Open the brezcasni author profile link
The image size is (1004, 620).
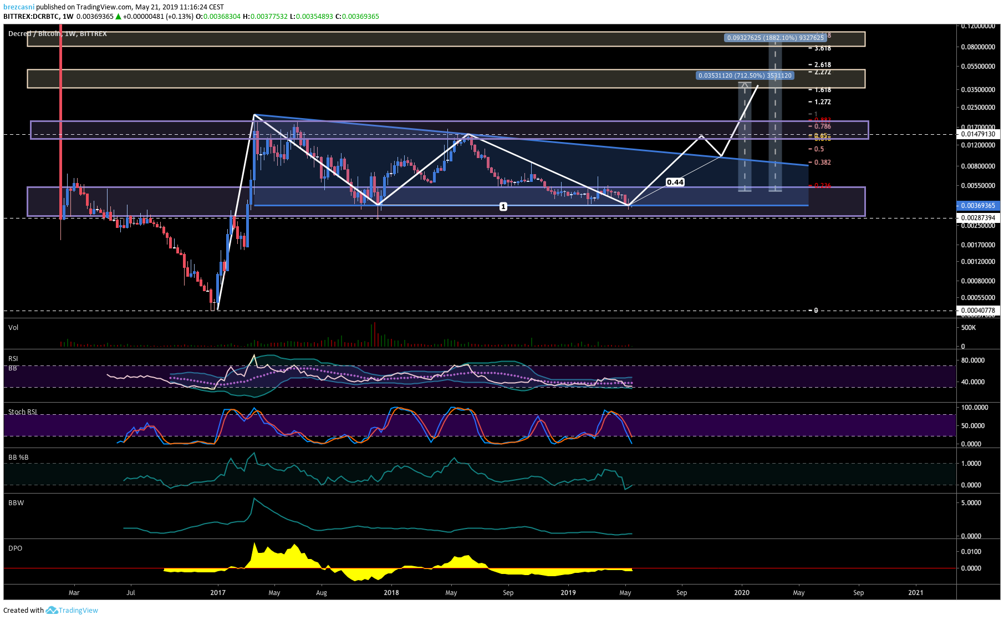coord(19,7)
